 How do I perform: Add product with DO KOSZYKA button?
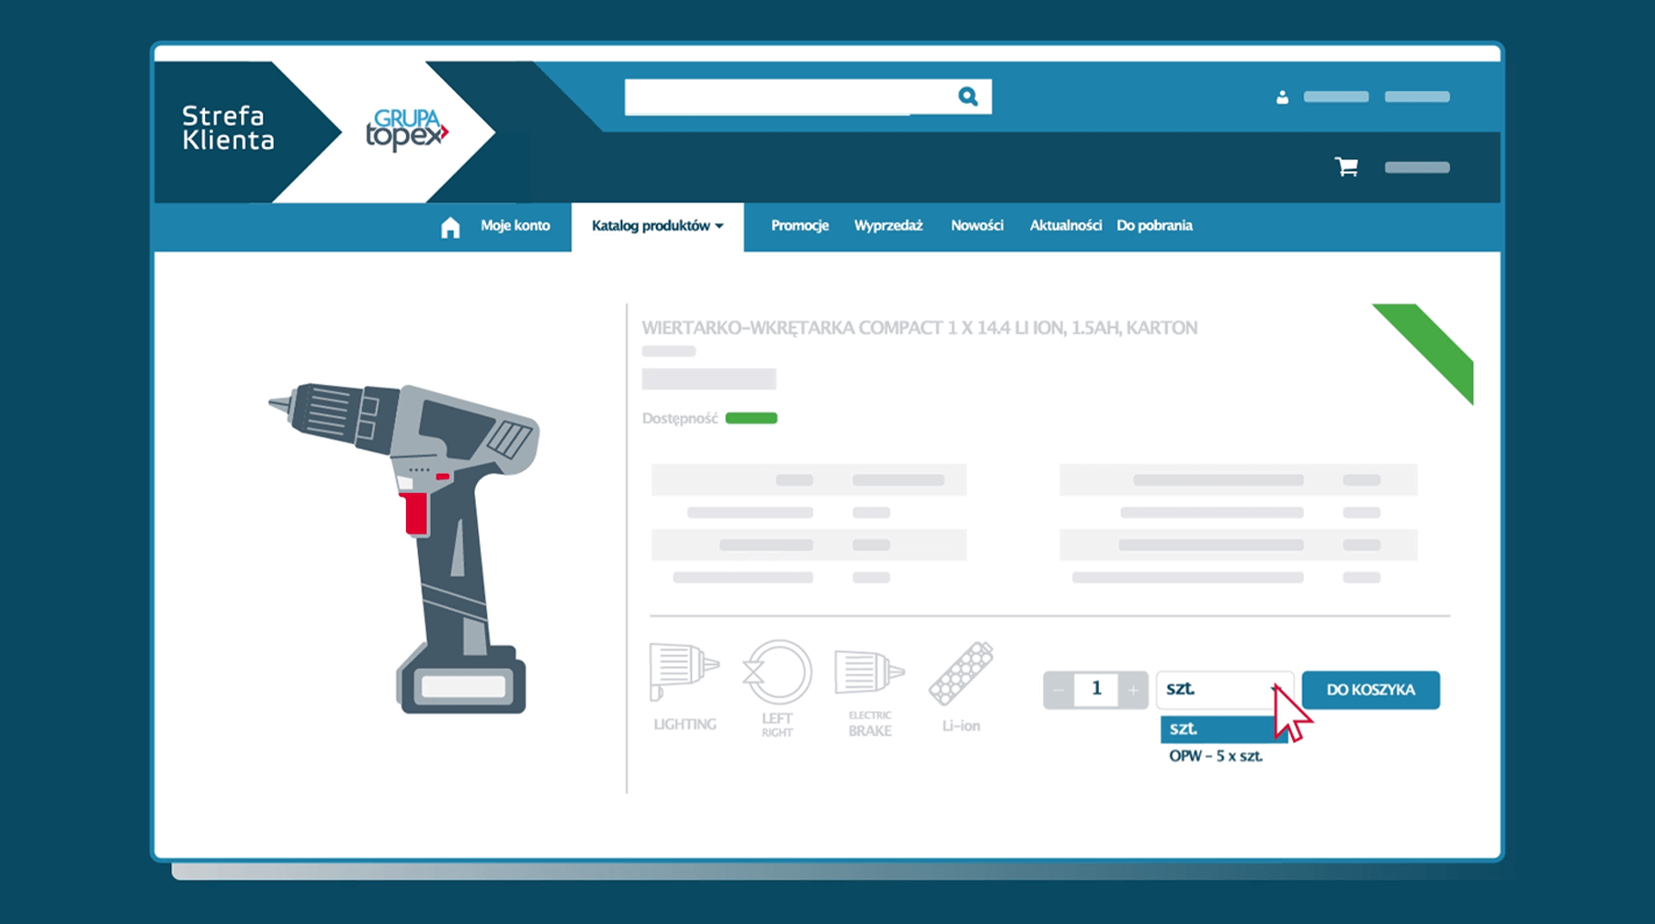point(1370,690)
